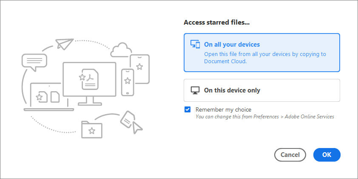Click the speech bubble icon in the illustration

coord(34,62)
